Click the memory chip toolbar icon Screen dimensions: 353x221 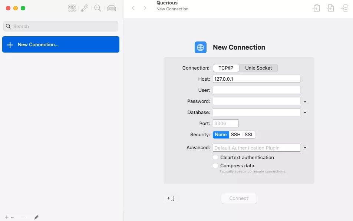coord(112,8)
